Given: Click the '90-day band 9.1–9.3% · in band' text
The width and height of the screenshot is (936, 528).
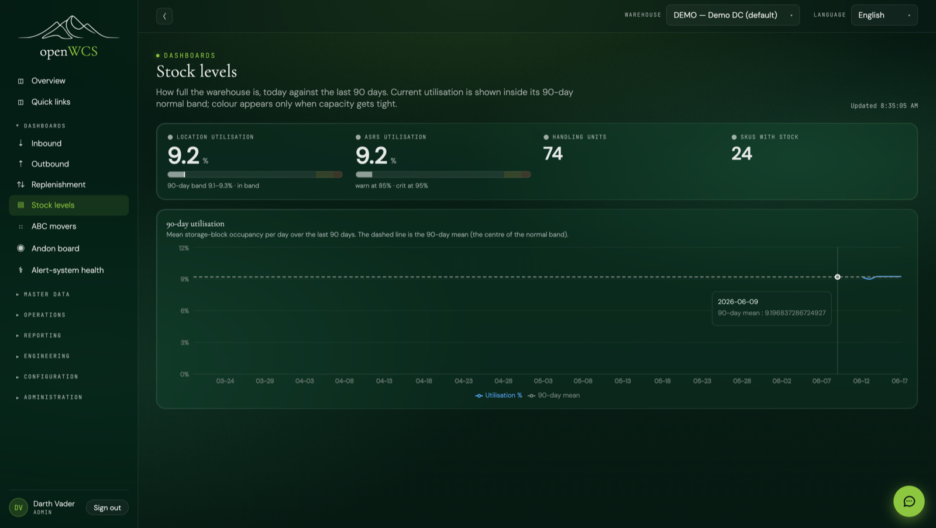Looking at the screenshot, I should point(213,186).
